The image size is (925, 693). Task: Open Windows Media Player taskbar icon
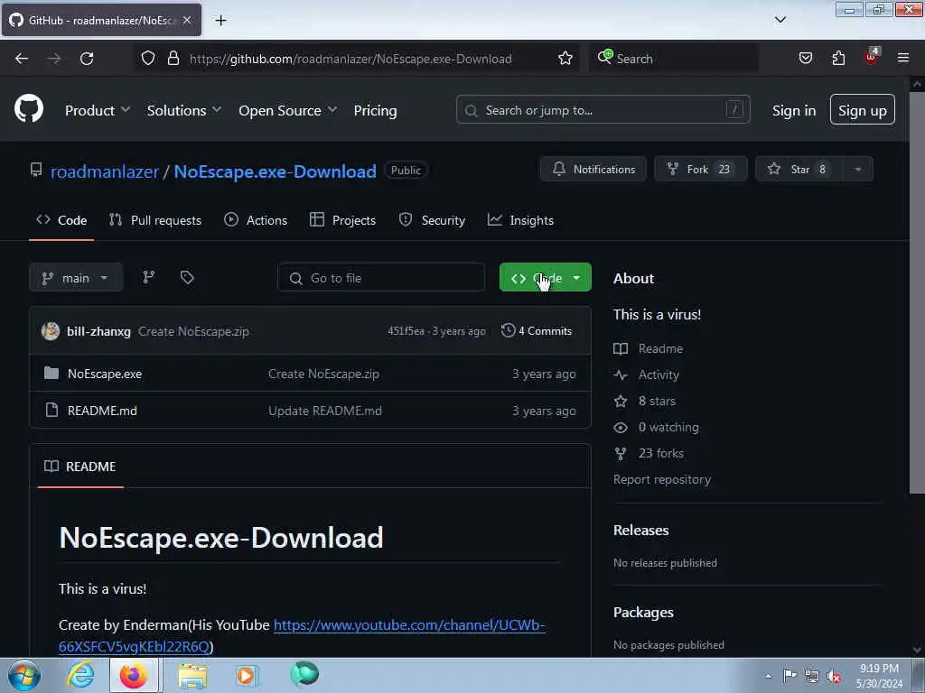(248, 675)
